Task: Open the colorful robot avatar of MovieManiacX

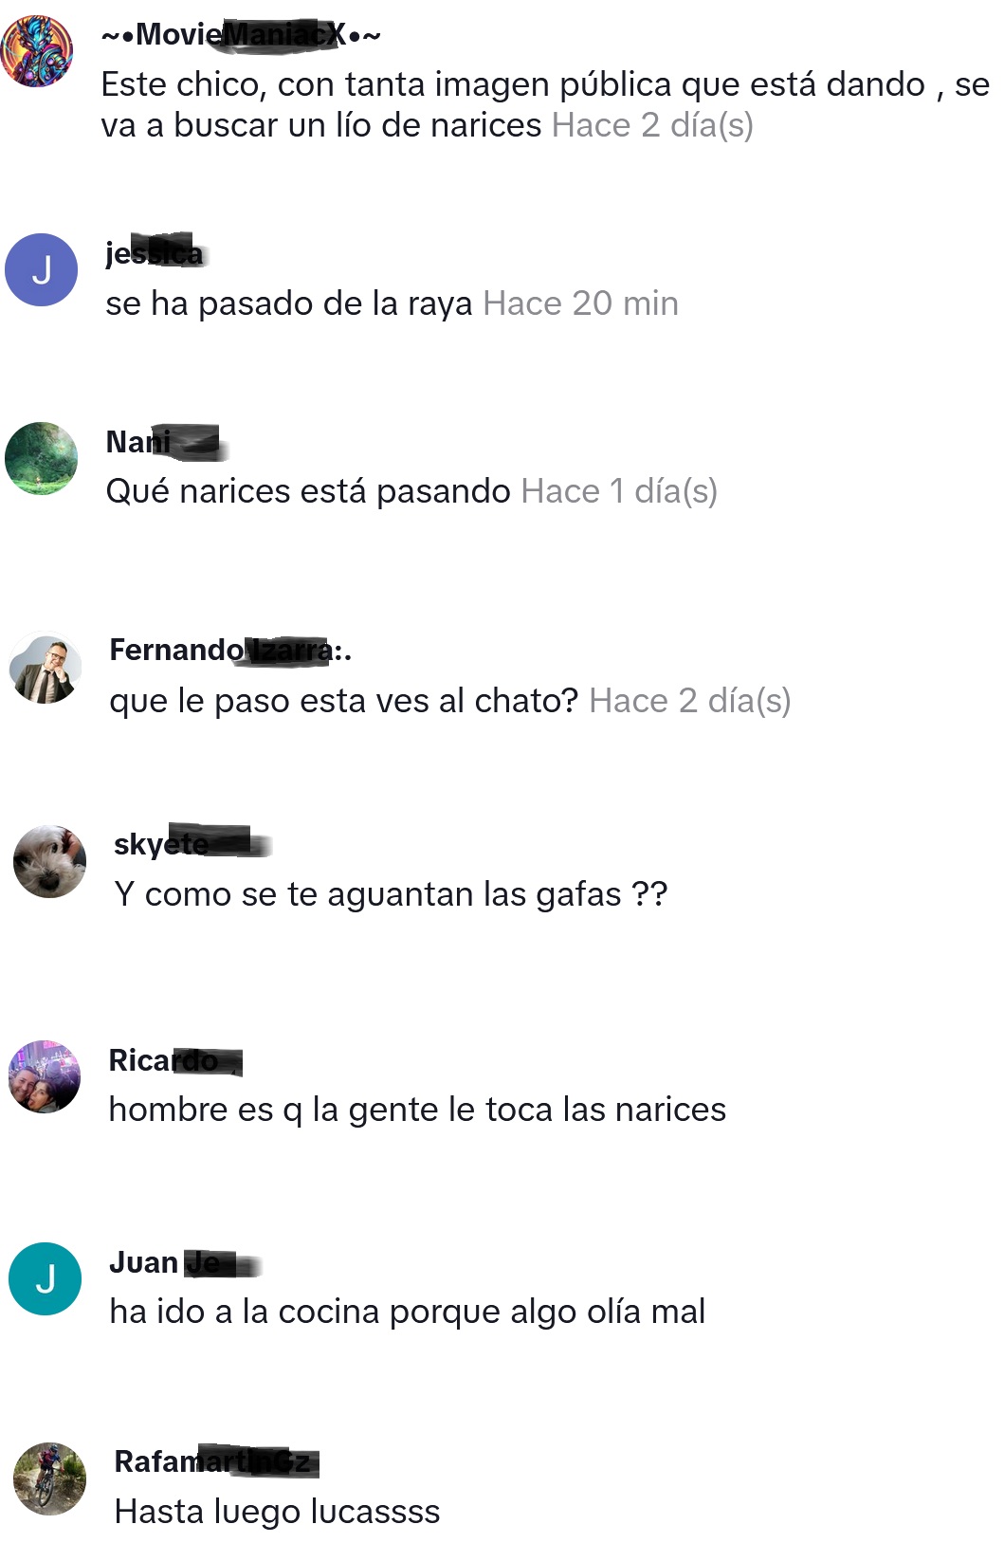Action: point(37,51)
